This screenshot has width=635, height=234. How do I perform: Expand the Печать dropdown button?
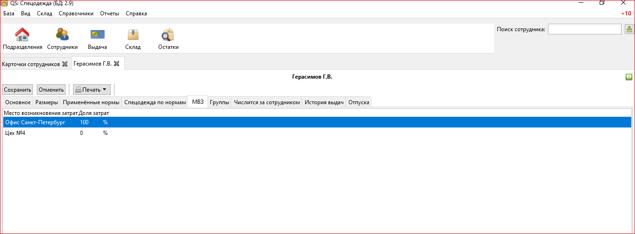92,89
